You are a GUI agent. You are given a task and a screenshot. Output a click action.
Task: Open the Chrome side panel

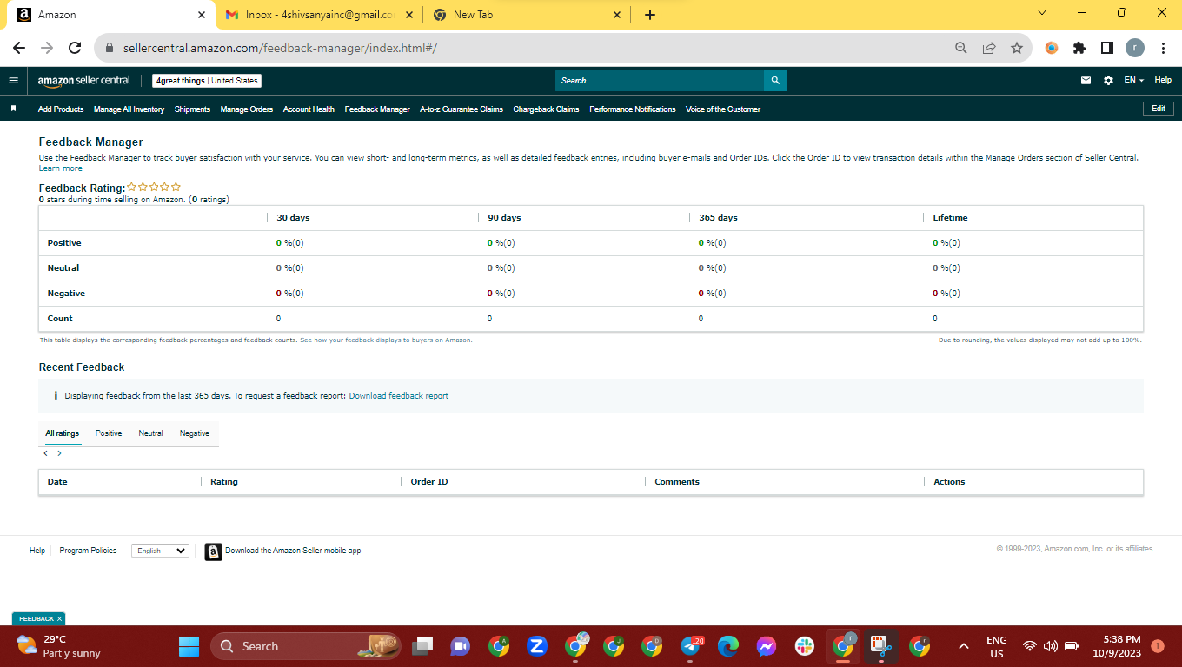tap(1107, 49)
